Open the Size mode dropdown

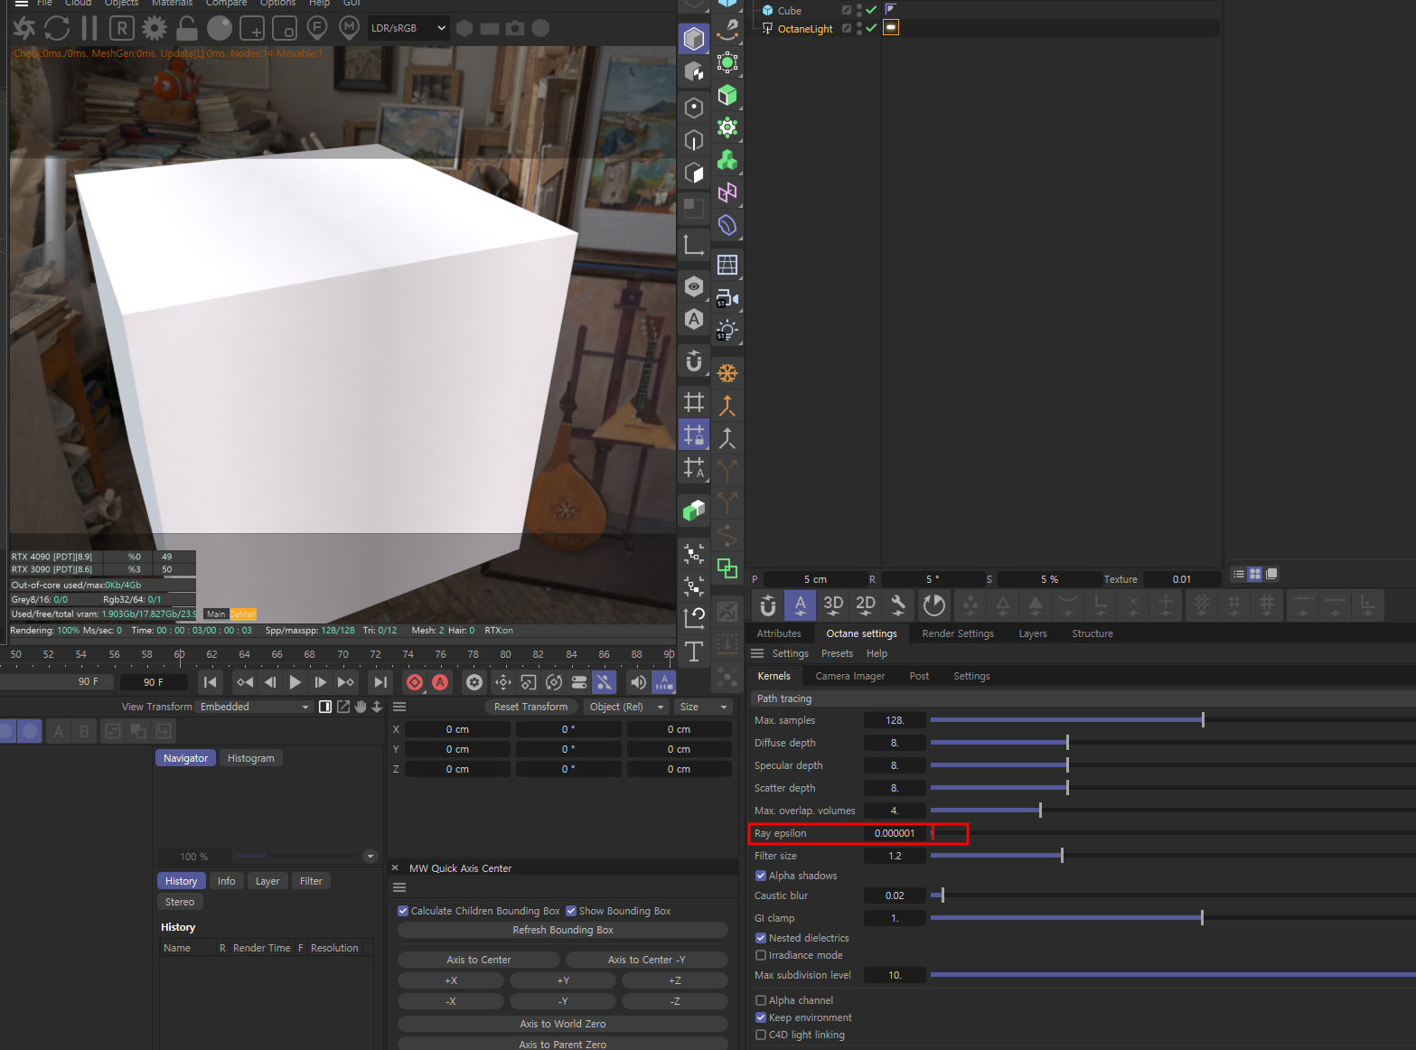[703, 707]
